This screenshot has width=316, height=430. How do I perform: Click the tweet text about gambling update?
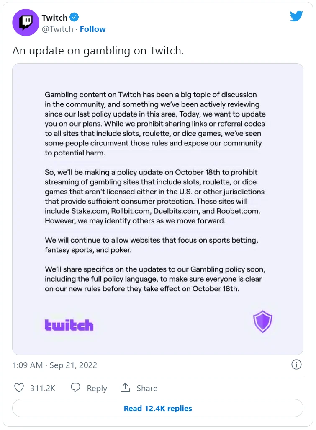click(98, 51)
